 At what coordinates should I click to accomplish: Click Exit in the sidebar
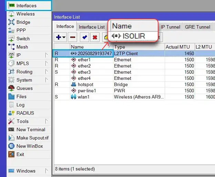coord(20,154)
